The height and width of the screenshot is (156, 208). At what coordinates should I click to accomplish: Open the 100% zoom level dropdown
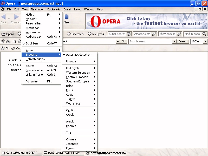coord(205,42)
